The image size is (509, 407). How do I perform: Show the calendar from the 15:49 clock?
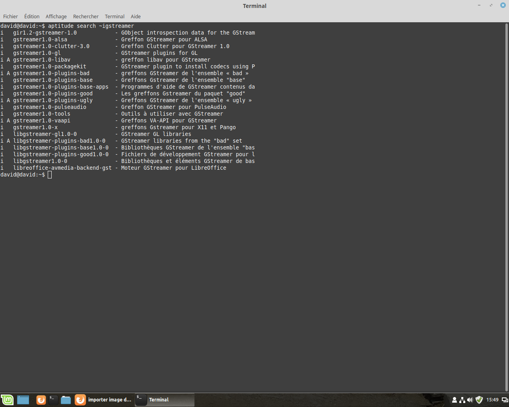(x=492, y=400)
